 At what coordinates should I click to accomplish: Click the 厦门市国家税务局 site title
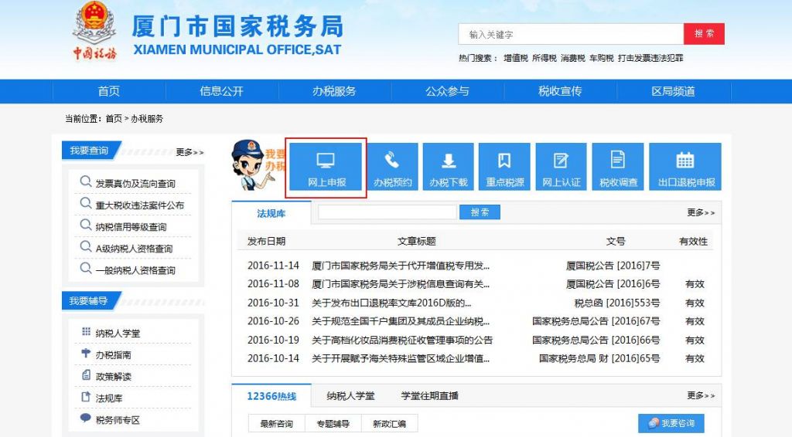point(237,26)
